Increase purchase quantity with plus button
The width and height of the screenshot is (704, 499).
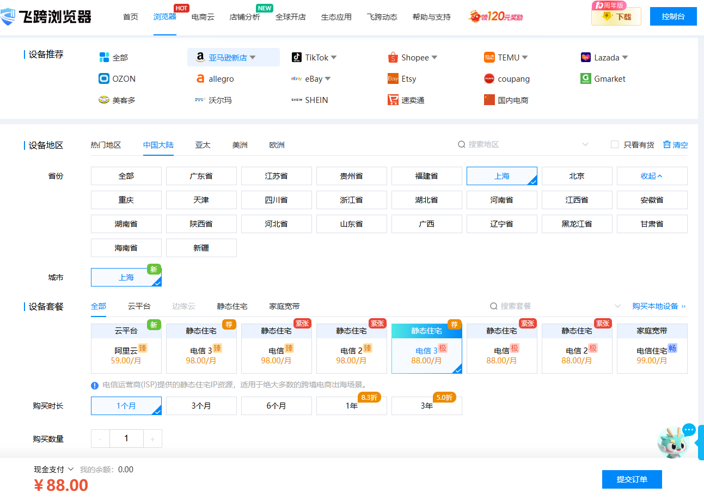pos(152,439)
